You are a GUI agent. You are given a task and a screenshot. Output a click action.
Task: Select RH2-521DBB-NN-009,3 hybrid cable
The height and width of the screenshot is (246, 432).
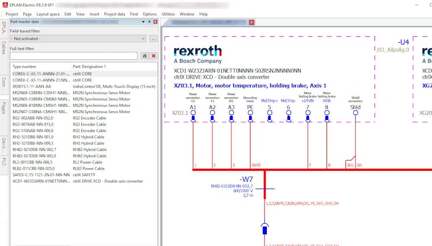[84, 143]
